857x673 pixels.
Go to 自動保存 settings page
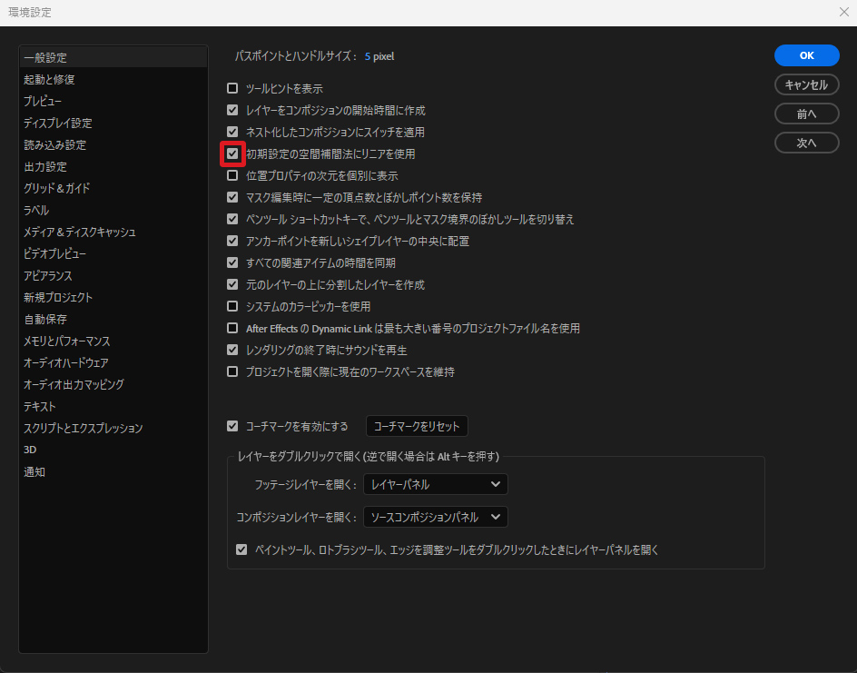[x=45, y=320]
